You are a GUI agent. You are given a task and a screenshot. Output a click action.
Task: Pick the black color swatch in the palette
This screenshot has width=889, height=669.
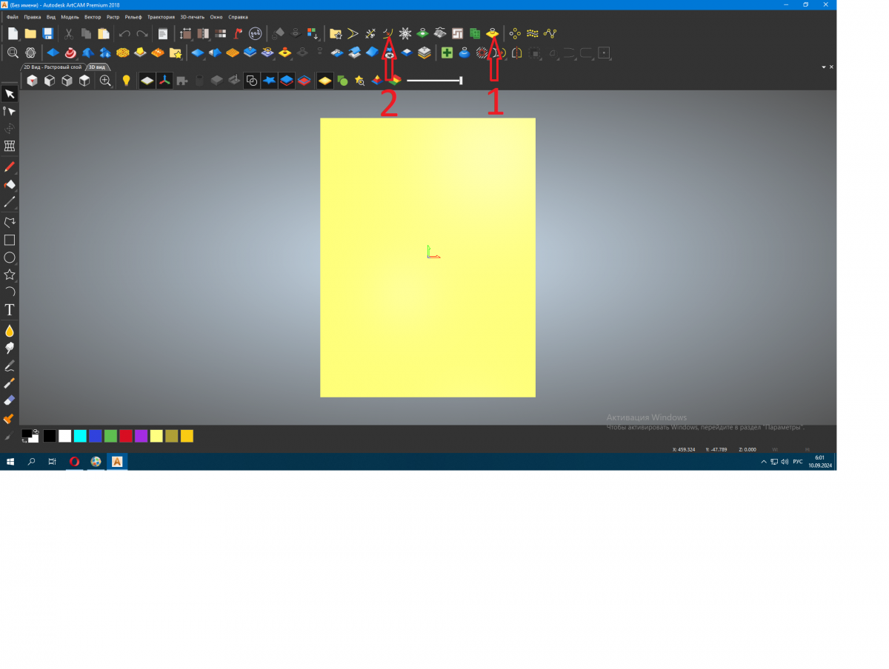[x=50, y=436]
